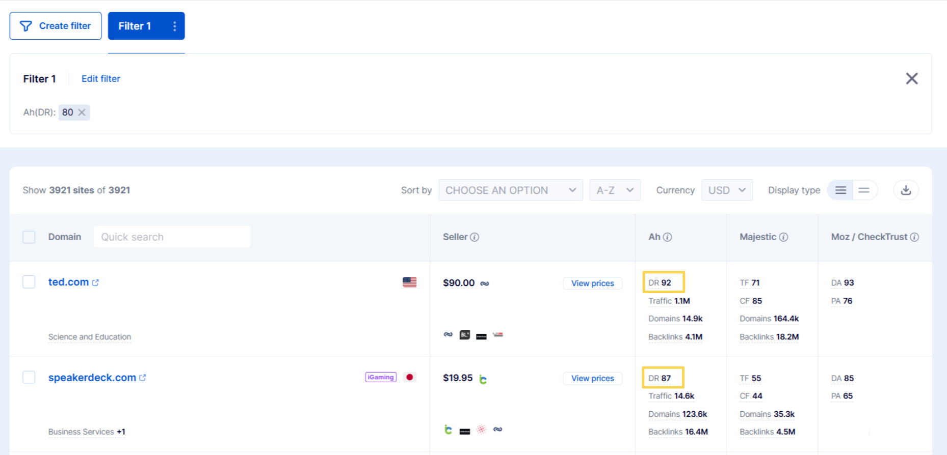Click the $90.00 price for ted.com
The image size is (947, 455).
(x=459, y=283)
